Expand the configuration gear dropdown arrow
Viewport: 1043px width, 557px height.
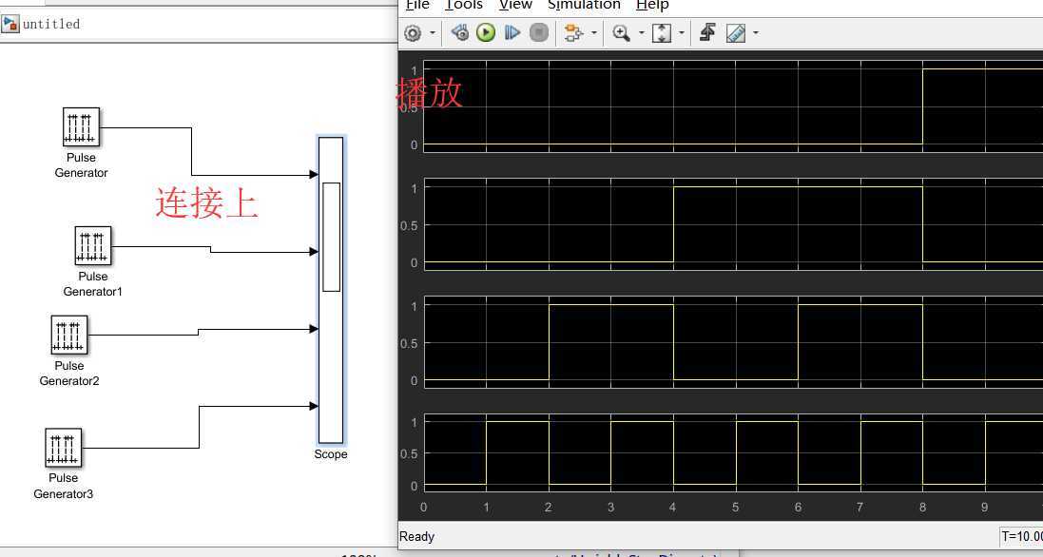(x=433, y=33)
